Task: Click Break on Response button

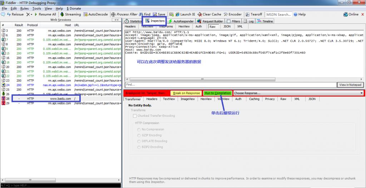Action: [186, 93]
